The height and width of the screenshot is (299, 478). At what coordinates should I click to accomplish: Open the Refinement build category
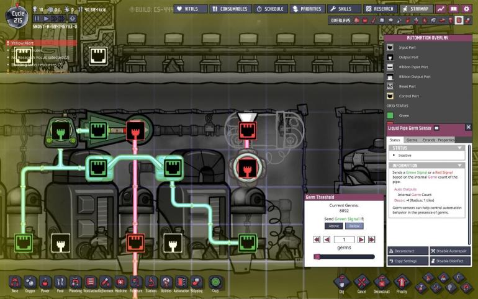pyautogui.click(x=106, y=282)
